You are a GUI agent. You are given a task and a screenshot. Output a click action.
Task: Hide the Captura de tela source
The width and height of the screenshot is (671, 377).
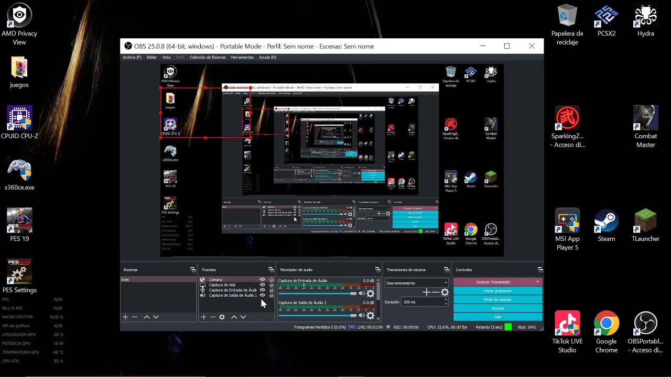point(263,285)
